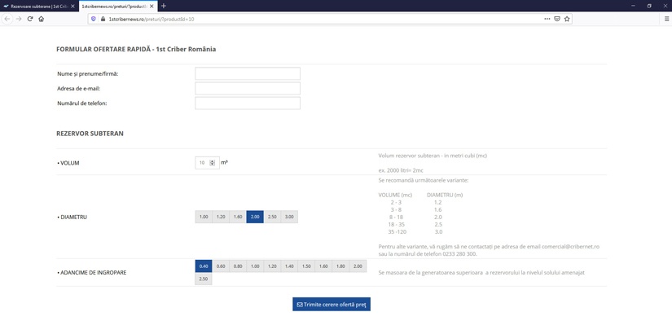Click the FORMULAR OFERTARE RAPIDĂ heading
The width and height of the screenshot is (672, 321).
click(136, 49)
